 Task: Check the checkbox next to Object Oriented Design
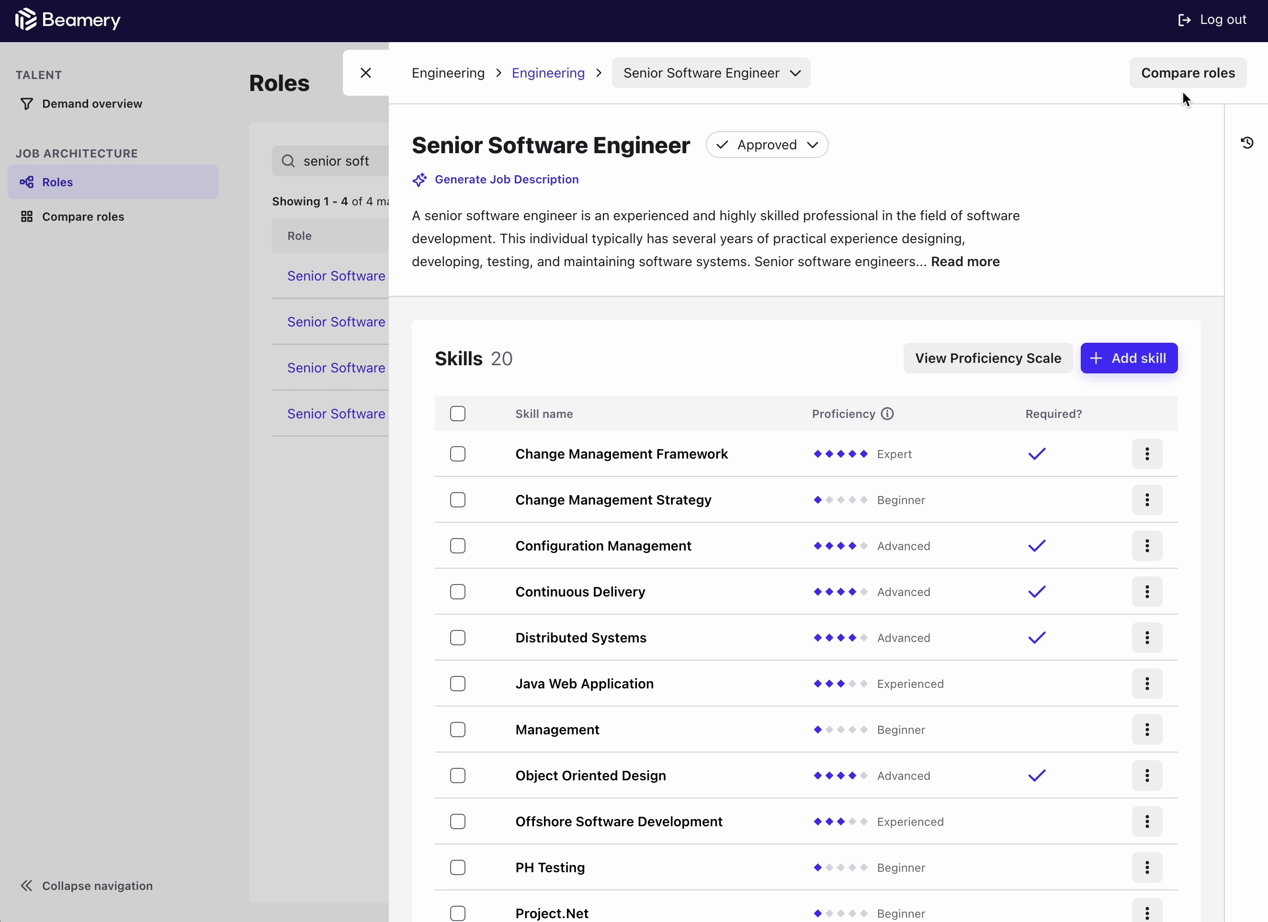pyautogui.click(x=457, y=776)
